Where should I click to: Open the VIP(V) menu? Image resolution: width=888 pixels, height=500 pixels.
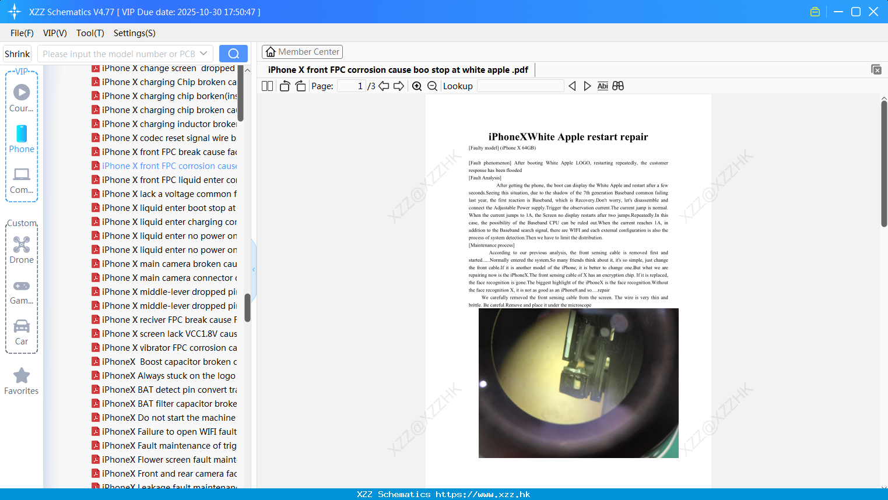click(x=55, y=33)
